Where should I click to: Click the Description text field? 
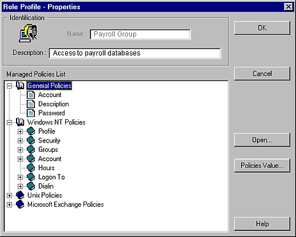[x=135, y=53]
